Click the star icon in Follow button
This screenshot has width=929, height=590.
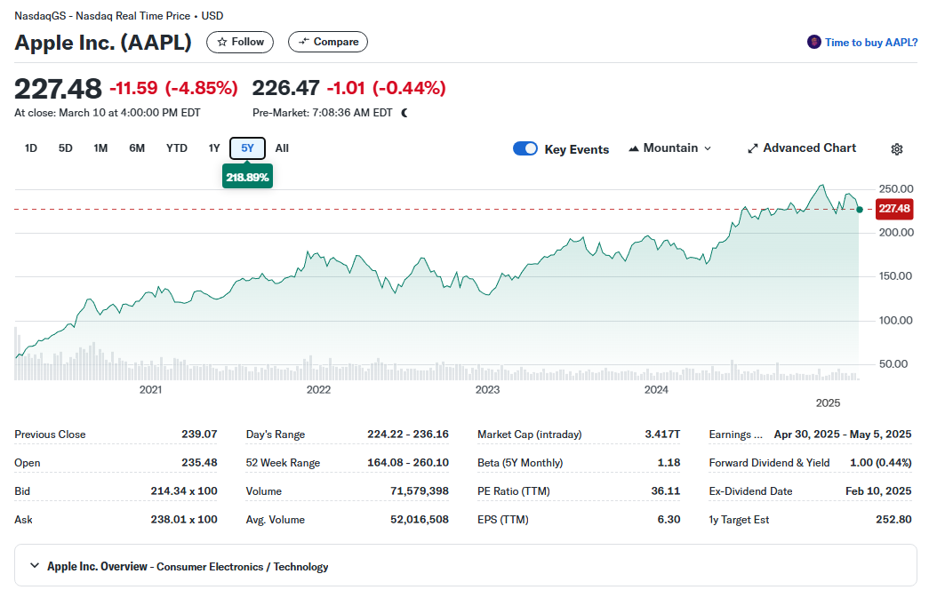[x=222, y=42]
